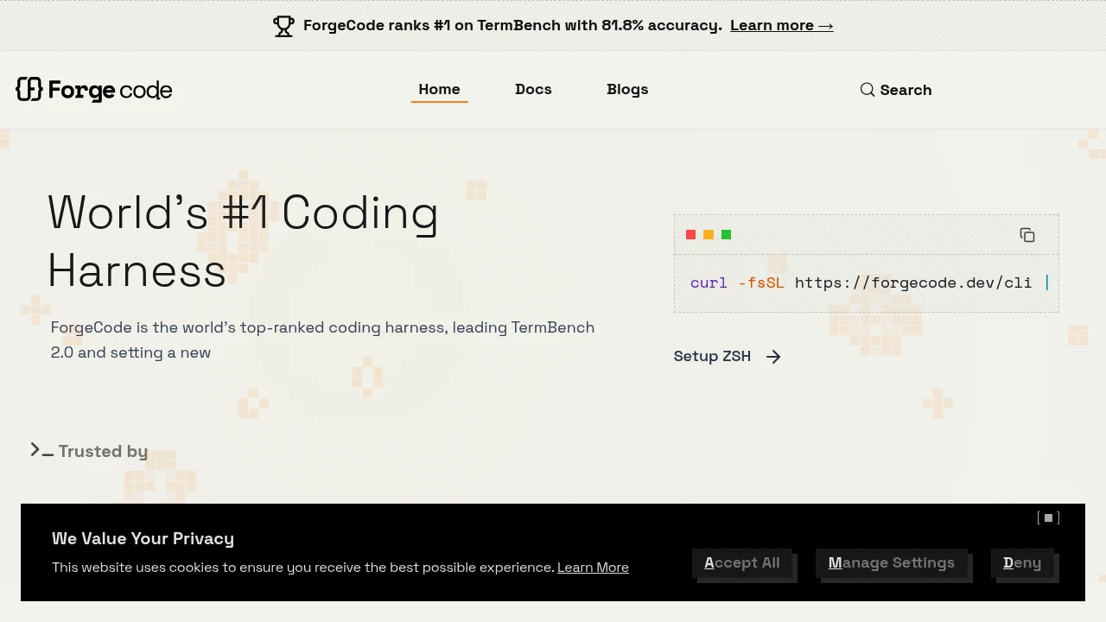Accept All cookies

click(742, 563)
